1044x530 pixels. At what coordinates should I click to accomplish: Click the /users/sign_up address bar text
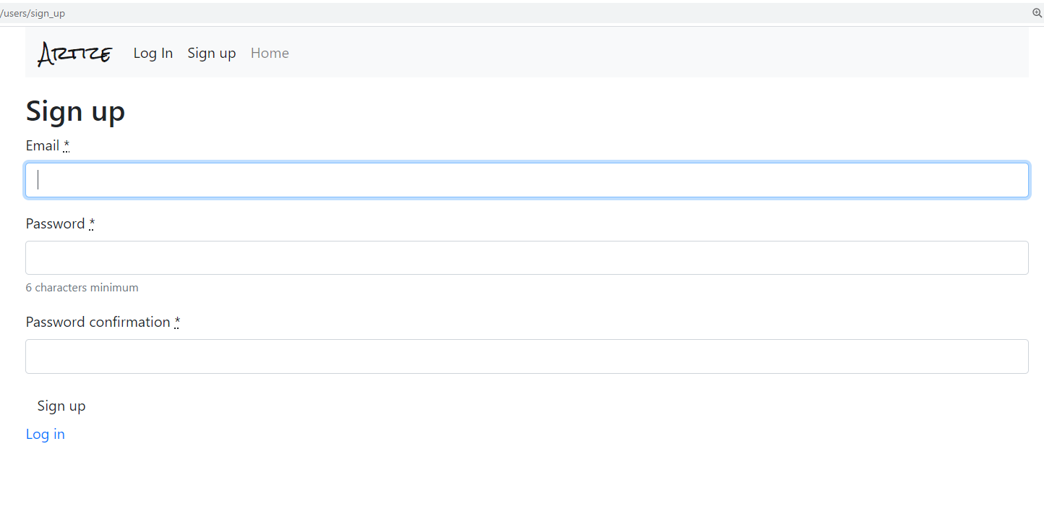click(33, 13)
